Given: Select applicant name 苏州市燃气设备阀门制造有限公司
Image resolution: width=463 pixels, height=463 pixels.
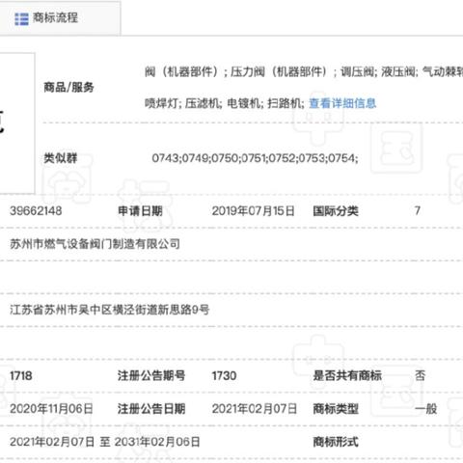Looking at the screenshot, I should (95, 244).
